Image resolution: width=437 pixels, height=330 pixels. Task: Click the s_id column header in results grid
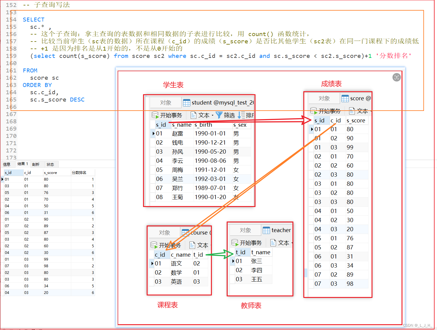coord(13,173)
